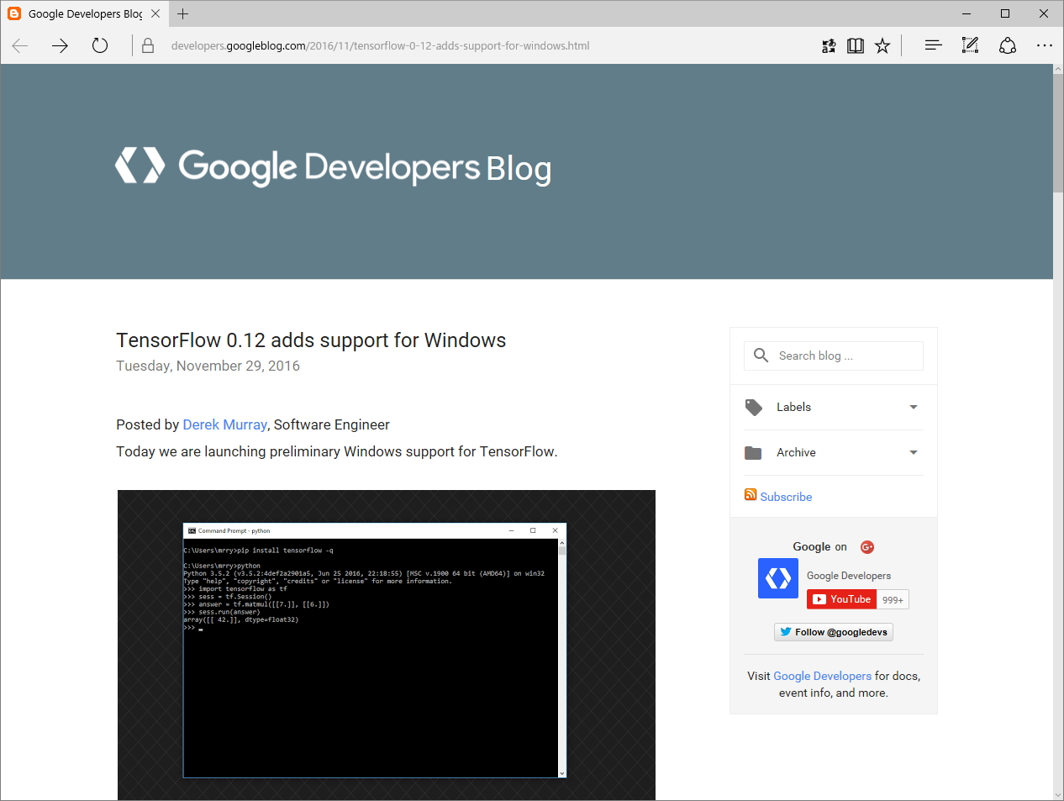Click the Follow @googledevs button
The width and height of the screenshot is (1064, 801).
click(x=833, y=631)
